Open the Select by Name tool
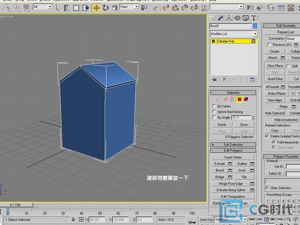 66,8
